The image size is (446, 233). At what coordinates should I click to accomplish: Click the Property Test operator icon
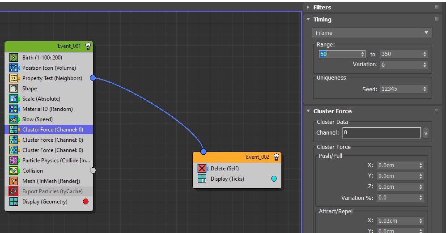tap(14, 78)
